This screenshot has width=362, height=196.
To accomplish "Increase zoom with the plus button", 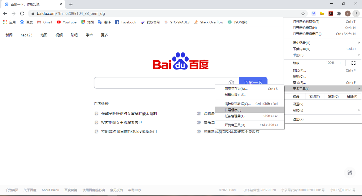I will point(340,63).
